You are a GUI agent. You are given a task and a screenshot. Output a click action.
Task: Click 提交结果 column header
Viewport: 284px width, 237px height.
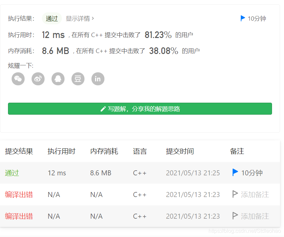tap(19, 151)
